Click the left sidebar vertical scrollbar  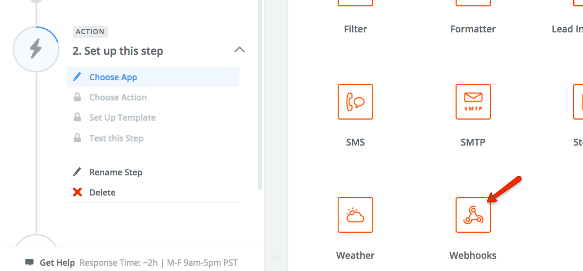(260, 96)
